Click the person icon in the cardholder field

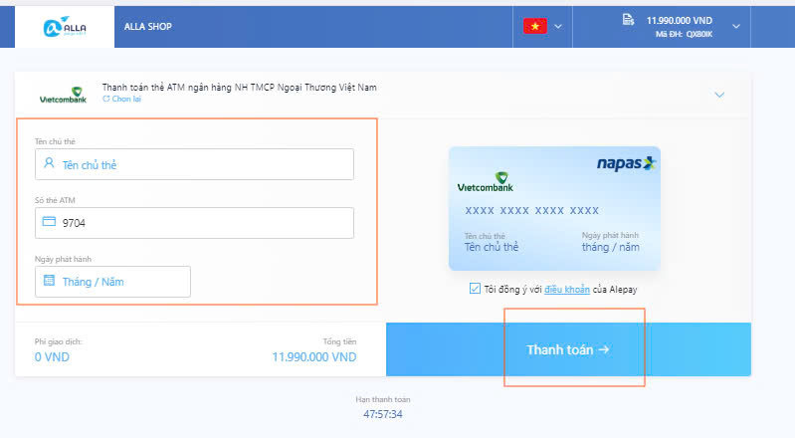49,163
